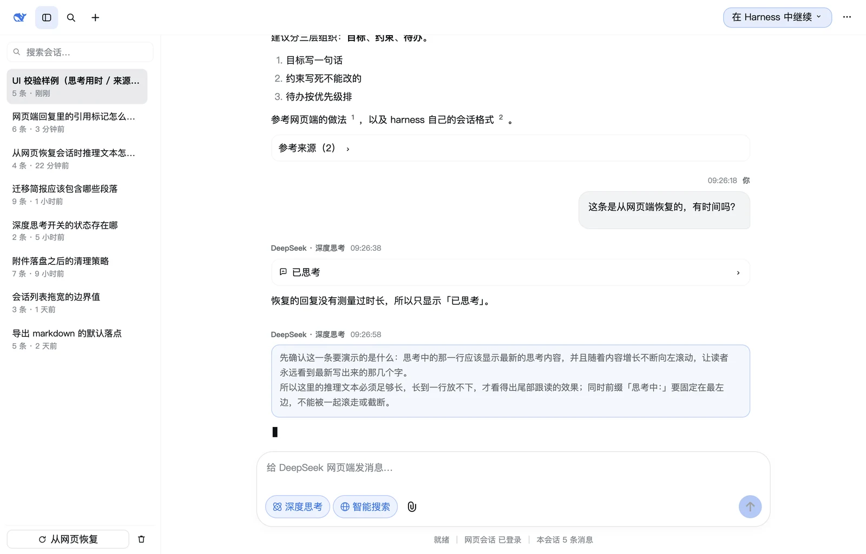This screenshot has height=554, width=866.
Task: Click timestamp 09:26:18 on user message
Action: click(722, 181)
